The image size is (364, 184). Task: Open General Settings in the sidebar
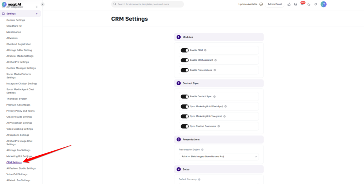16,20
